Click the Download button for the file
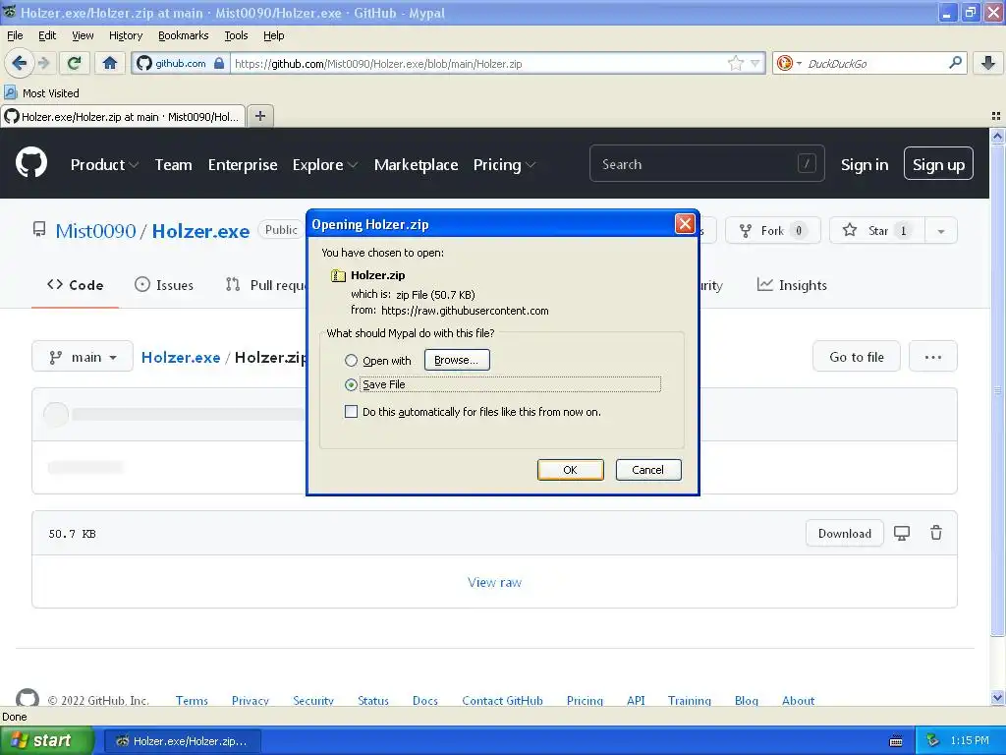This screenshot has width=1006, height=755. [x=844, y=534]
